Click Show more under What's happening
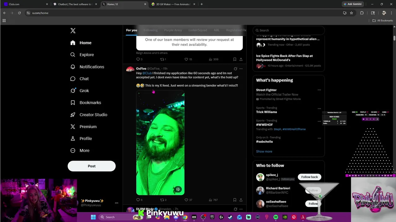 pos(264,151)
